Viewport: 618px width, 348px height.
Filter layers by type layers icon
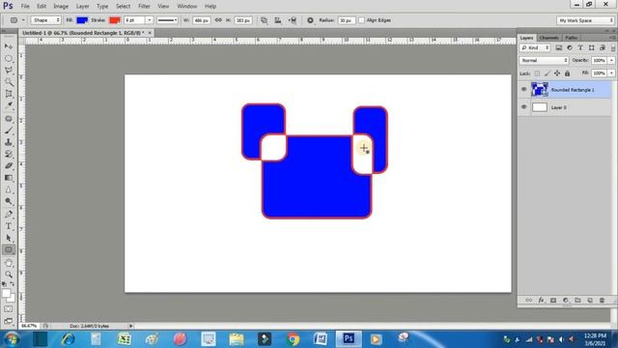point(580,47)
